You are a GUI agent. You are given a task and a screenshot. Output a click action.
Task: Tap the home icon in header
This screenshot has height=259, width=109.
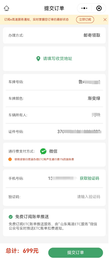(7, 8)
